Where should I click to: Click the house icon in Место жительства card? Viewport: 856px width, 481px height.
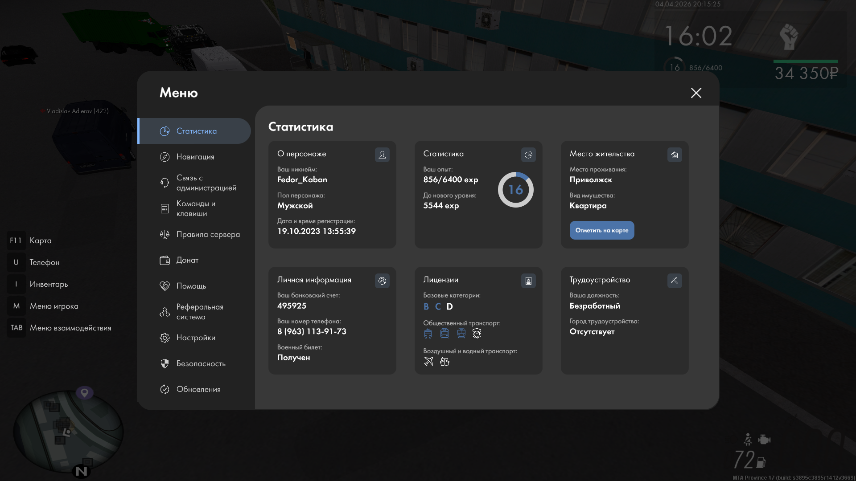click(675, 155)
